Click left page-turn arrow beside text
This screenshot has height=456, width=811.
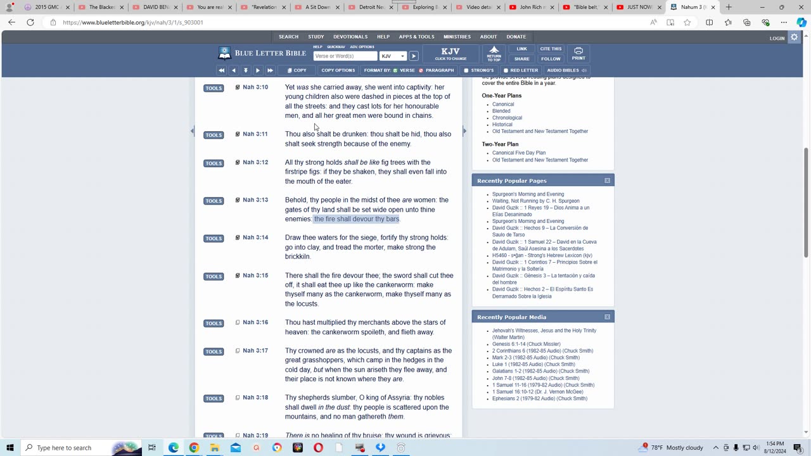tap(193, 131)
